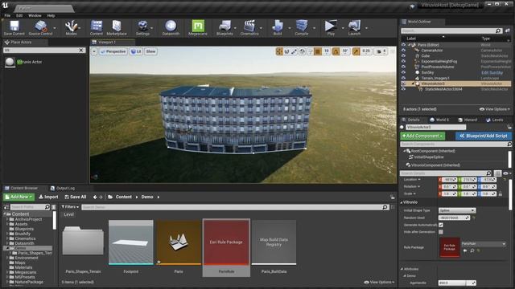Toggle visibility of SunSky actor
Viewport: 515px width, 289px height.
coord(403,72)
